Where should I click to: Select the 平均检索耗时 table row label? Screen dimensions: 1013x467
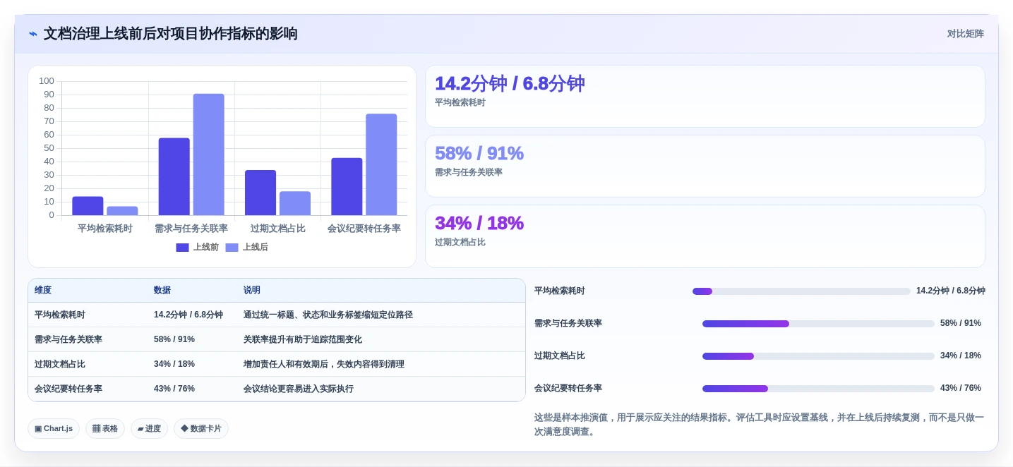click(60, 315)
